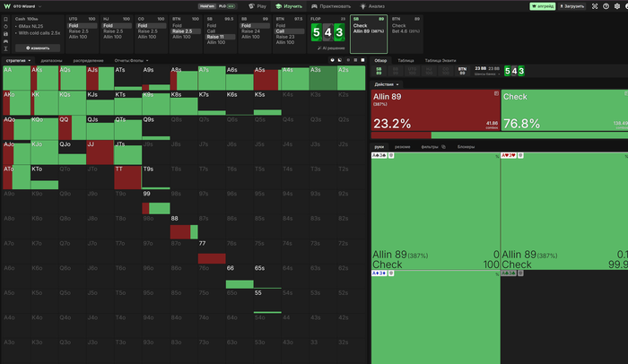This screenshot has height=364, width=628.
Task: Switch matrix to the largest square view
Action: coord(362,60)
